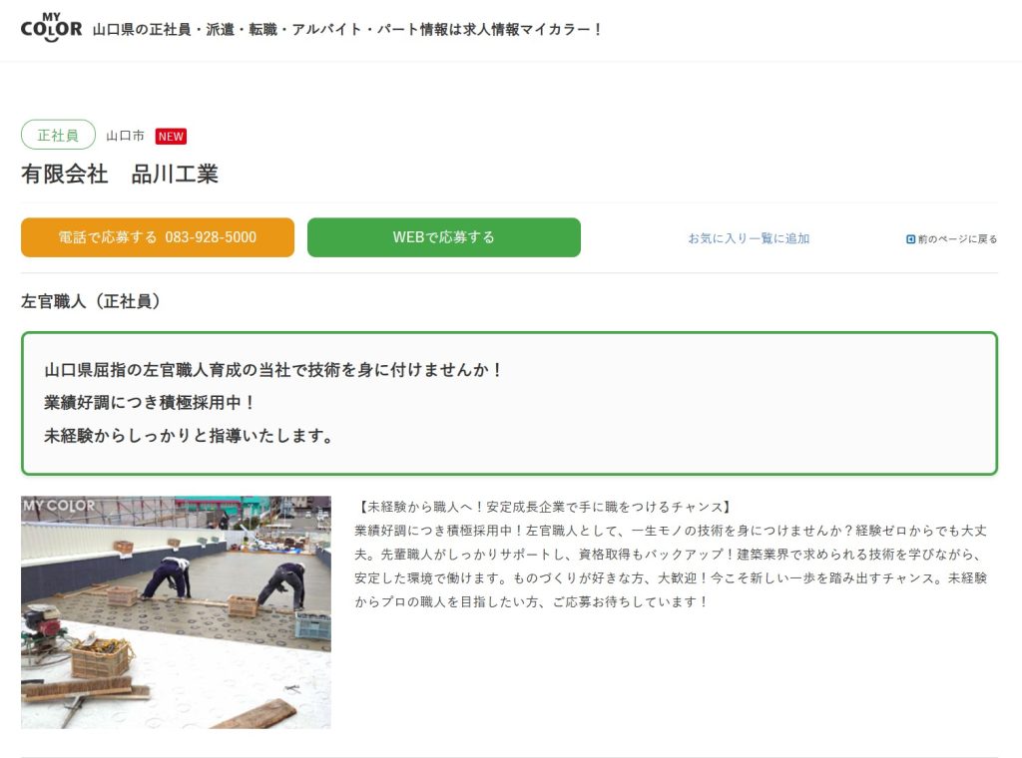Add the job via お気に入り一覧に追加
The height and width of the screenshot is (758, 1022).
(x=749, y=238)
